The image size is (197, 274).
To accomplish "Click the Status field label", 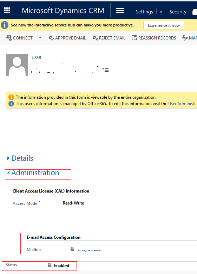I will click(11, 265).
